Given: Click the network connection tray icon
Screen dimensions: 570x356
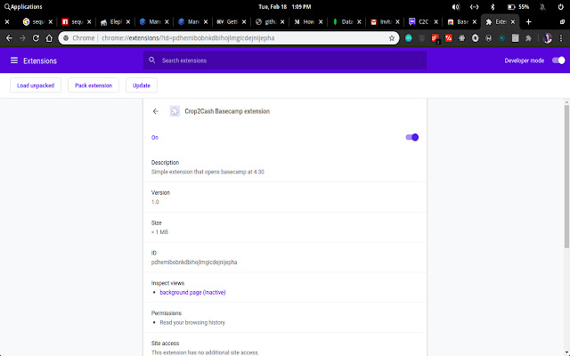Looking at the screenshot, I should pyautogui.click(x=474, y=6).
